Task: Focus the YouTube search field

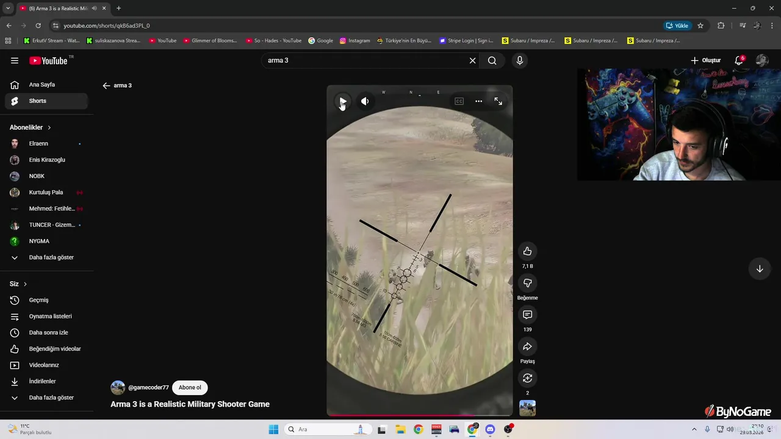Action: point(366,60)
